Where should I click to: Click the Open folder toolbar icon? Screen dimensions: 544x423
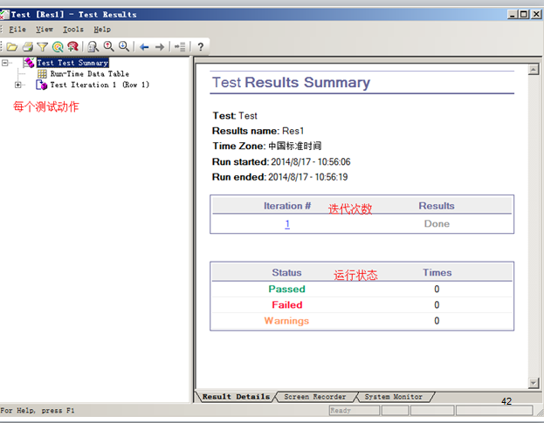(12, 47)
